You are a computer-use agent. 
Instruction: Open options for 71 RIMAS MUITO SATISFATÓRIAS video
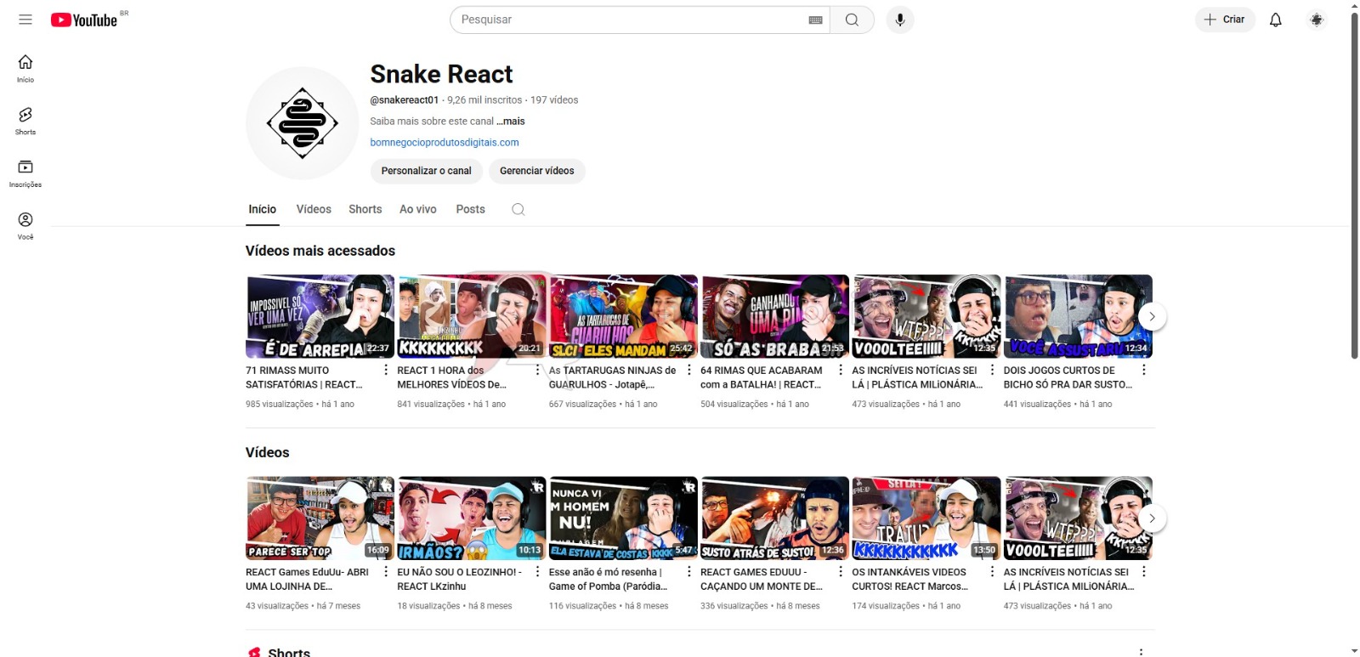pyautogui.click(x=386, y=370)
